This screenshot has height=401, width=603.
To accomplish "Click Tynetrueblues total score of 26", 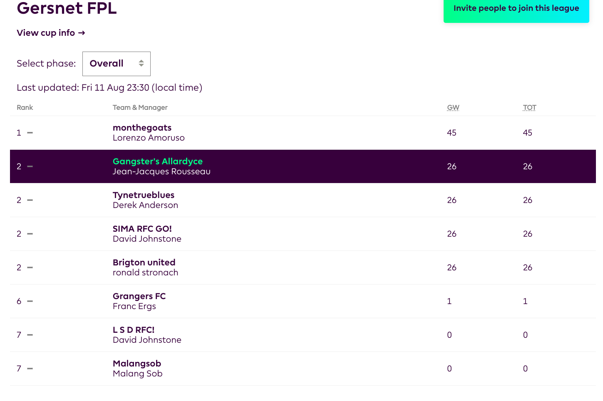I will 528,200.
